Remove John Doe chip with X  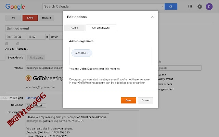coord(88,53)
